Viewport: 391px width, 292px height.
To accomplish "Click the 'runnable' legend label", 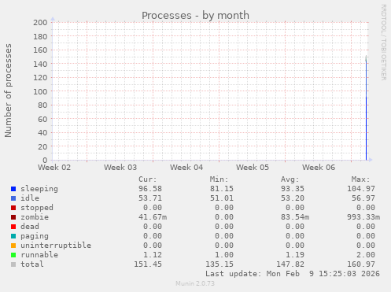I will coord(39,255).
